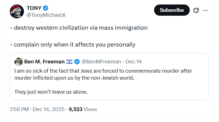Click verified badge next to Ben M. Freeman

77,61
